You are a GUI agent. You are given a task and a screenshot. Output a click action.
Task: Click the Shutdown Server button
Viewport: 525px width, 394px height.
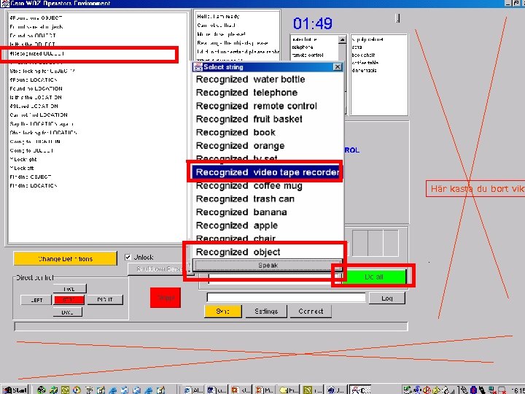[160, 269]
